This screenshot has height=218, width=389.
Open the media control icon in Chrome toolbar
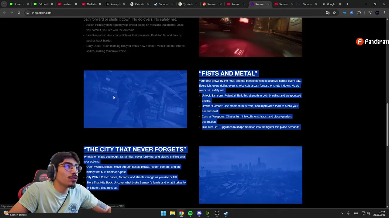pyautogui.click(x=370, y=13)
